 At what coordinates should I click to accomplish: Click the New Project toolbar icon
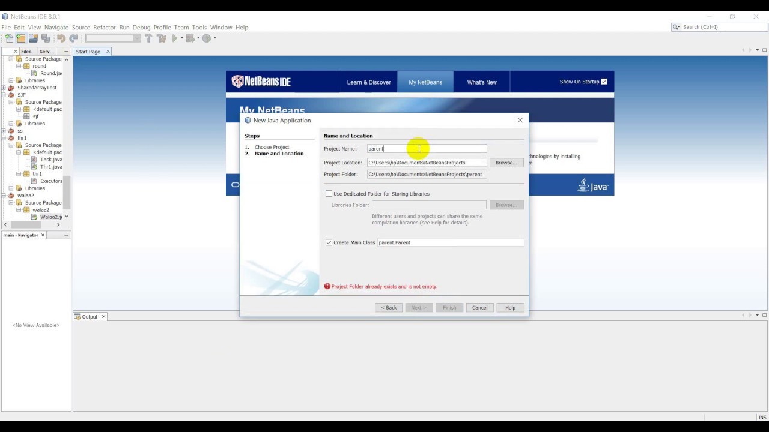click(x=21, y=38)
